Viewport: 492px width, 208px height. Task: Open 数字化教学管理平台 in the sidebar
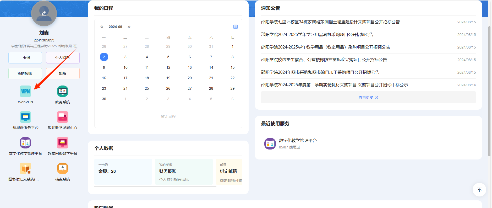(x=25, y=143)
